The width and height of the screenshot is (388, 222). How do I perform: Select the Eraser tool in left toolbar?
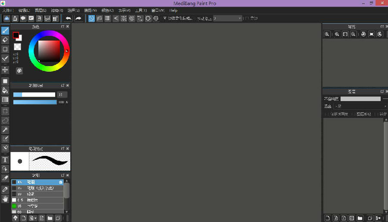click(x=5, y=40)
